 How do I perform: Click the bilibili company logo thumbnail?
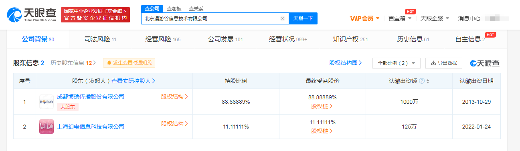47,127
